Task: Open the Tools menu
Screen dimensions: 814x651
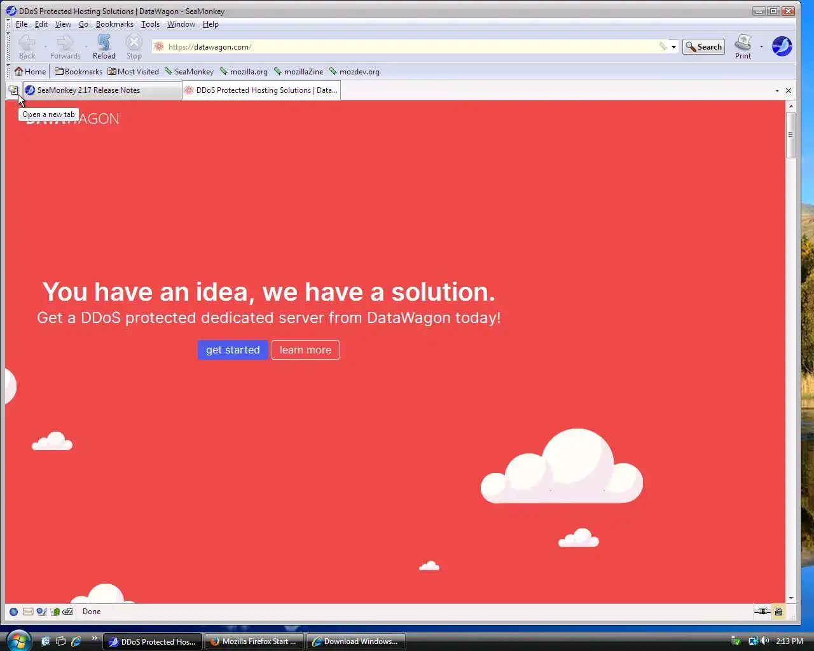Action: point(150,24)
